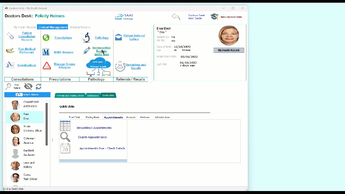This screenshot has height=194, width=345.
Task: Open the Doctors Desk User Guide link
Action: click(196, 17)
